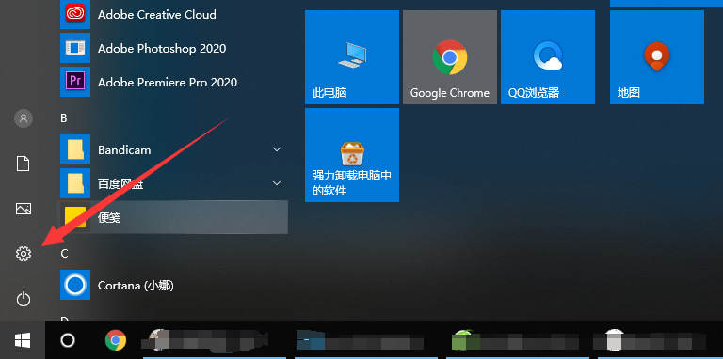
Task: Jump to letter C section header
Action: (64, 254)
